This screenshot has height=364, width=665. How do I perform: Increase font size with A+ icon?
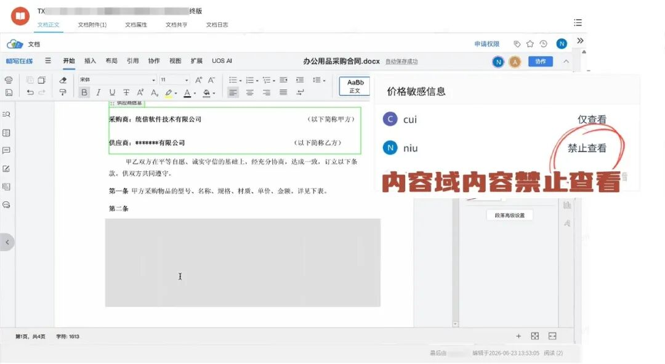(198, 79)
